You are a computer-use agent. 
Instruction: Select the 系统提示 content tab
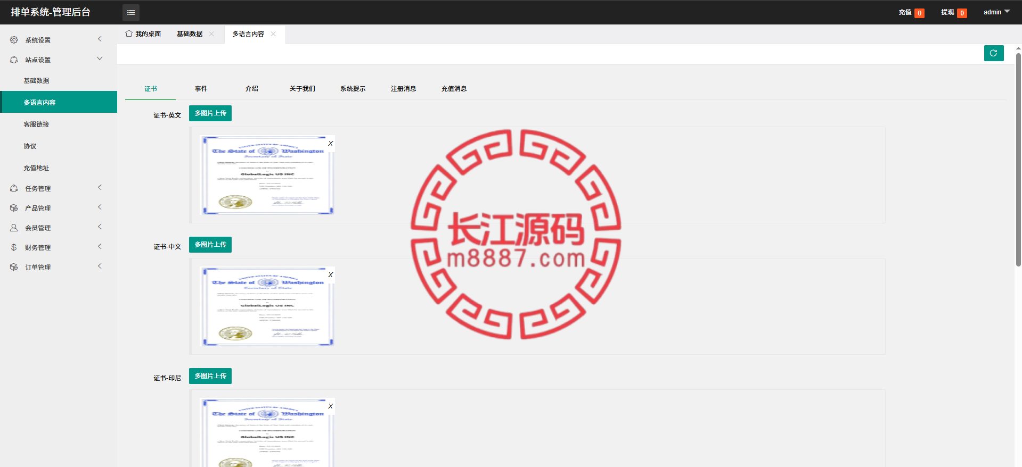click(353, 89)
